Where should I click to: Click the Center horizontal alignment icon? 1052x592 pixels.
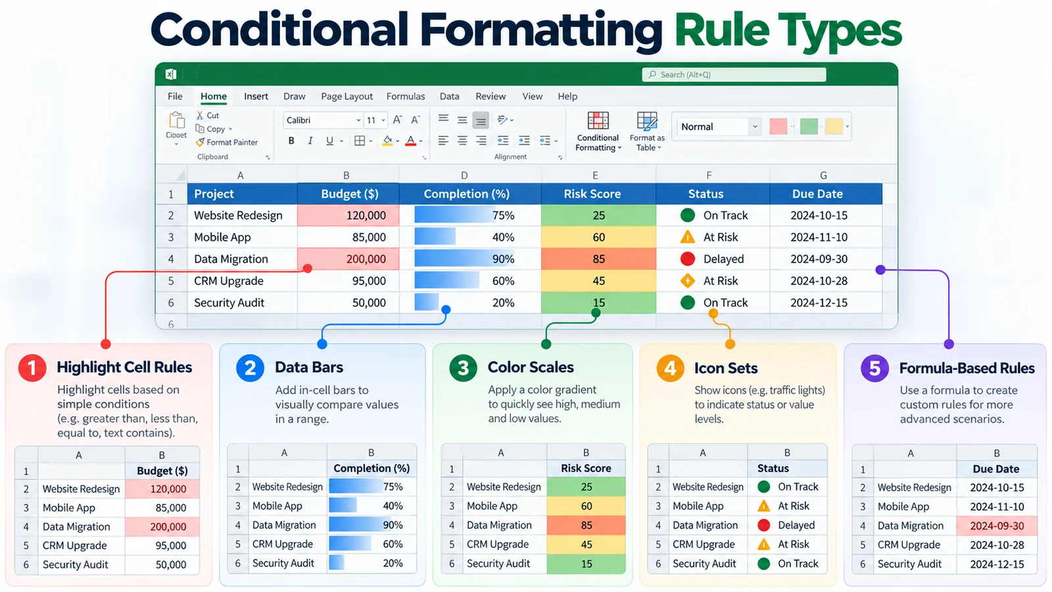pos(462,141)
